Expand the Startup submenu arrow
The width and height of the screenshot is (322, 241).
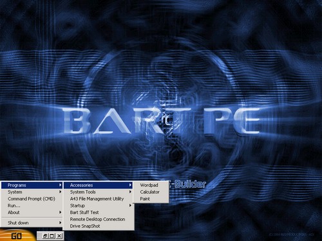coord(130,206)
